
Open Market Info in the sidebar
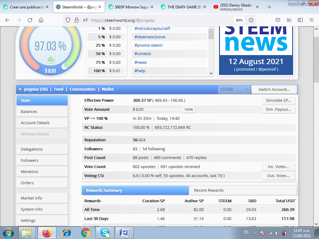pyautogui.click(x=42, y=198)
